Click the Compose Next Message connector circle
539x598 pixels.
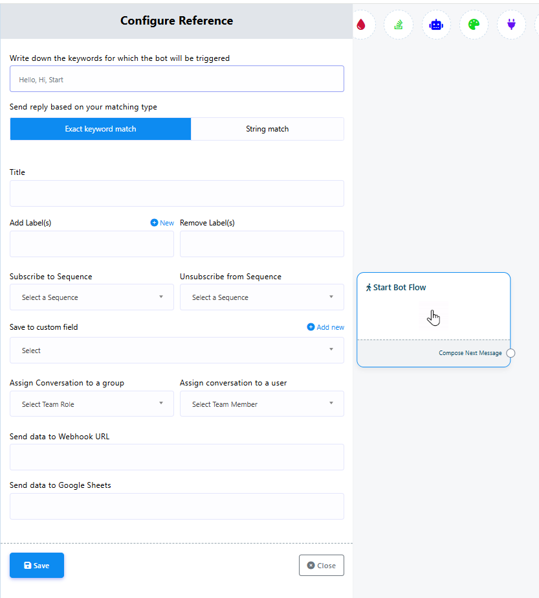(x=511, y=353)
